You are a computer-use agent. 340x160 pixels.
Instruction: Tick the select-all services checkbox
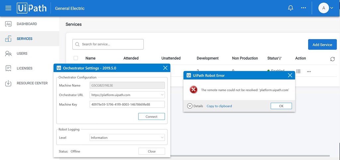[x=76, y=58]
